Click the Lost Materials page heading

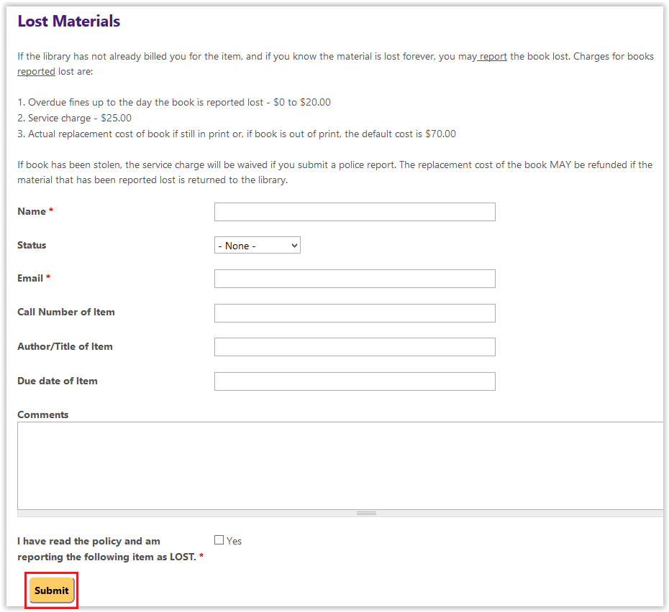(x=68, y=21)
